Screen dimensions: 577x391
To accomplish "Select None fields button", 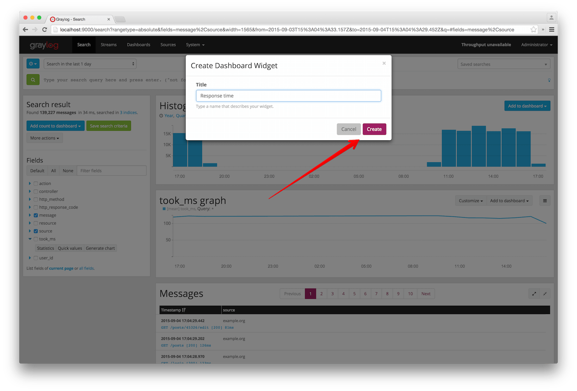I will coord(68,171).
